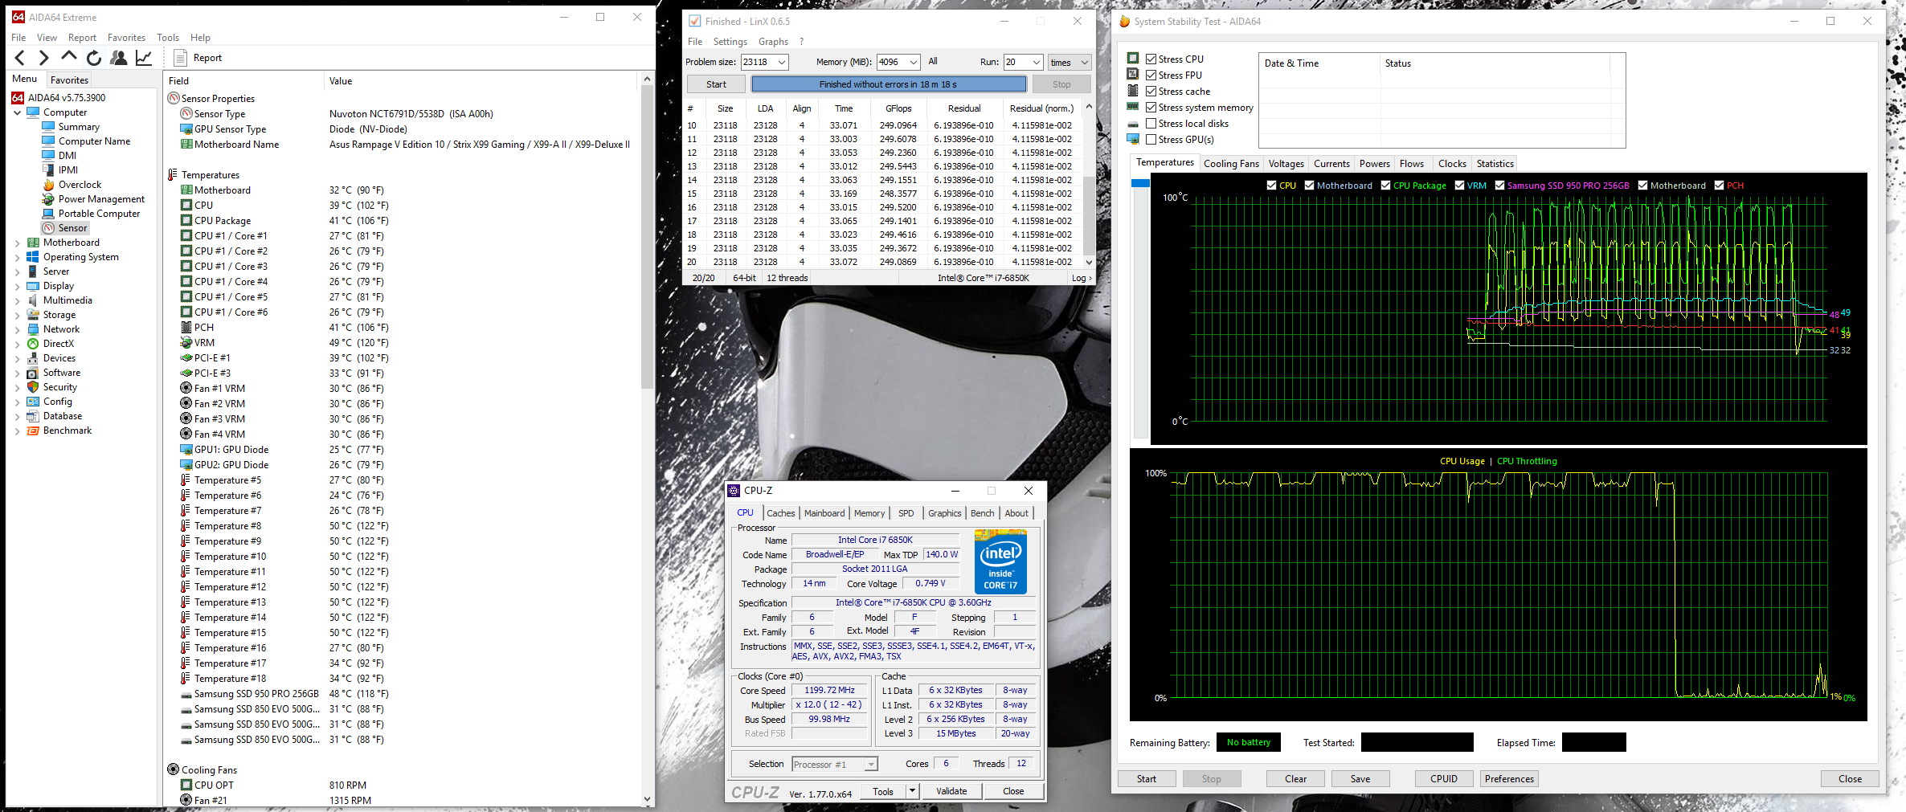
Task: Open Preferences in System Stability Test
Action: tap(1509, 778)
